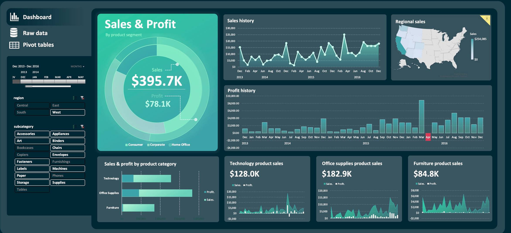The width and height of the screenshot is (511, 233).
Task: Toggle the Machines subcategory
Action: click(67, 169)
